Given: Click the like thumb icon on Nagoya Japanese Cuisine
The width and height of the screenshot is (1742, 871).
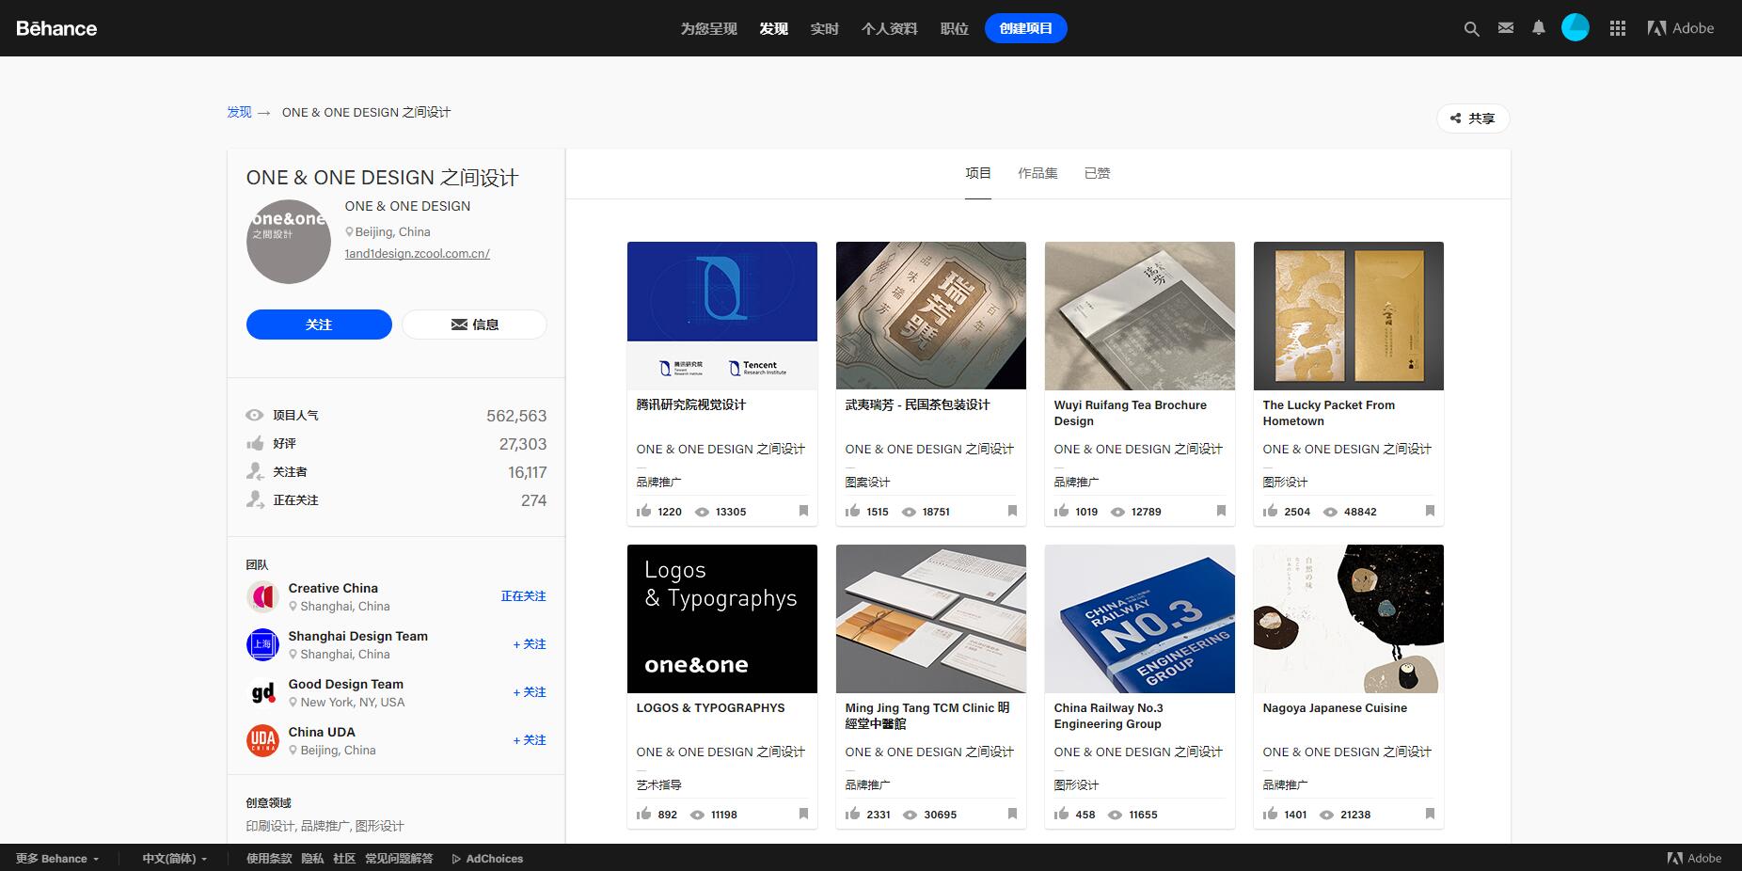Looking at the screenshot, I should coord(1271,814).
